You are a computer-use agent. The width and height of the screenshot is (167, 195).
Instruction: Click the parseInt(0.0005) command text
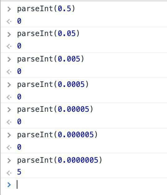coord(53,84)
